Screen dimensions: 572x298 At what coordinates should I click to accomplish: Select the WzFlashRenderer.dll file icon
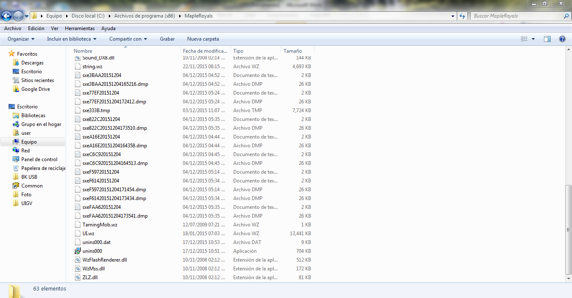click(77, 260)
